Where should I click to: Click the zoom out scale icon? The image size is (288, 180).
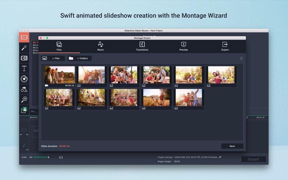point(31,157)
